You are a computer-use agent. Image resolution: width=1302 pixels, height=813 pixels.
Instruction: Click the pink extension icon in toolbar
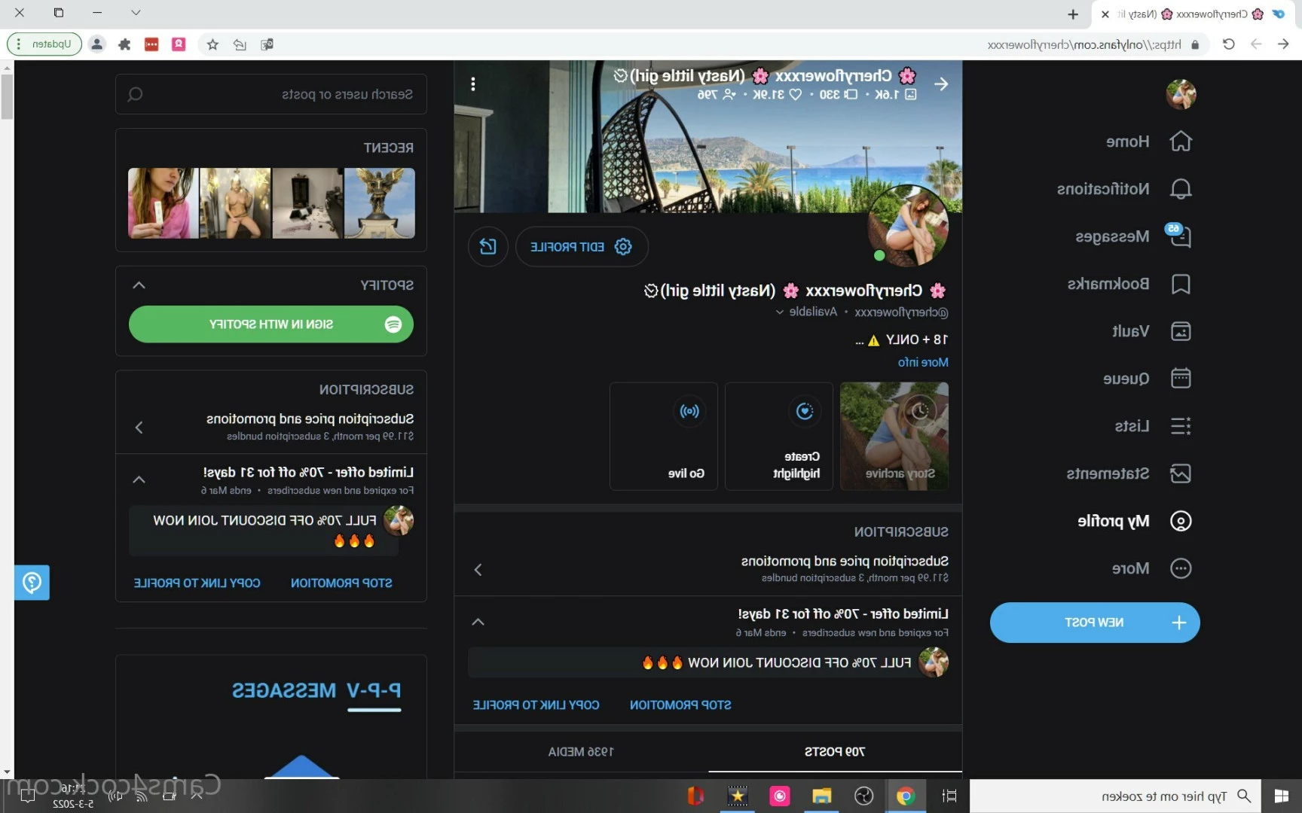pyautogui.click(x=179, y=44)
